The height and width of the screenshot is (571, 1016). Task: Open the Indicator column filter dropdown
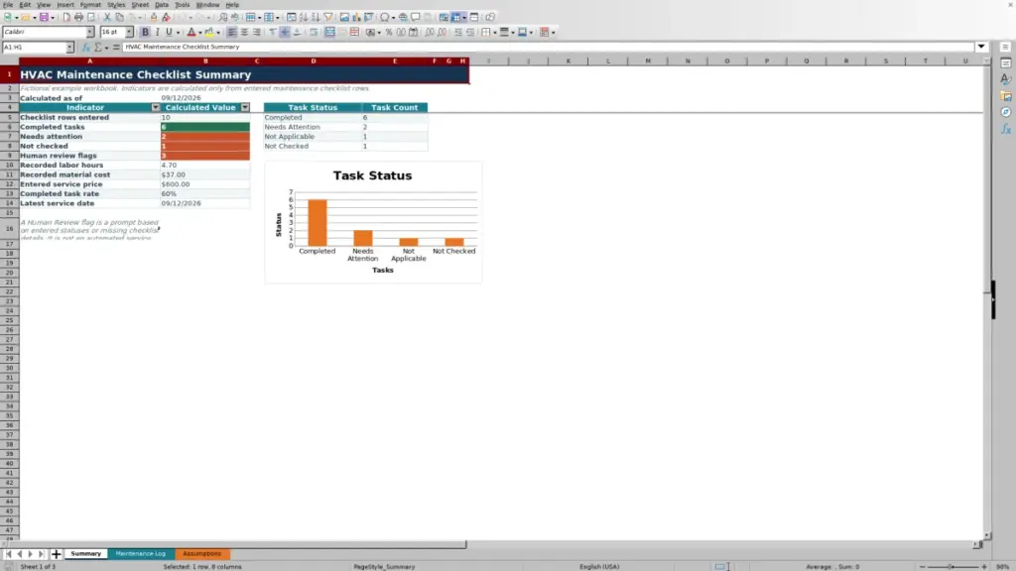(156, 107)
